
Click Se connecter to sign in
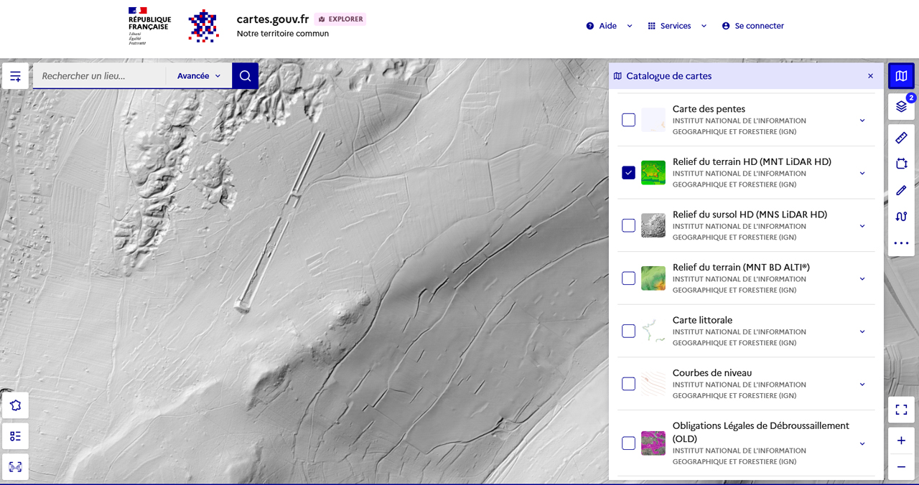[x=752, y=26]
